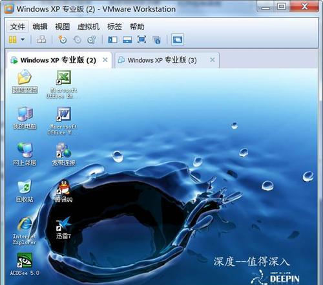Click the revert to snapshot icon
Screen dimensions: 323x285
[78, 39]
